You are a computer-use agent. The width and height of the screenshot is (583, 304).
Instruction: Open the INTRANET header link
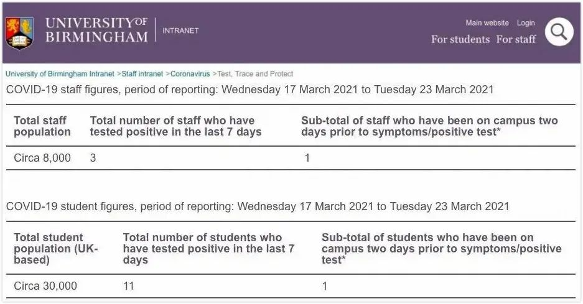(180, 30)
